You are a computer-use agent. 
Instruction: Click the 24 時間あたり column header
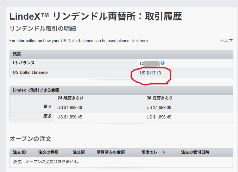[70, 98]
